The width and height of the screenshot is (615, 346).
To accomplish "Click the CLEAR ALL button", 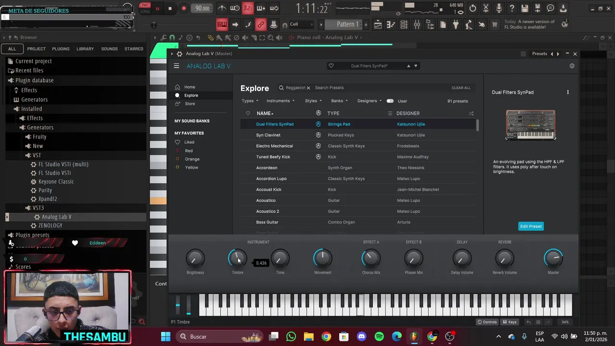I will coord(461,87).
